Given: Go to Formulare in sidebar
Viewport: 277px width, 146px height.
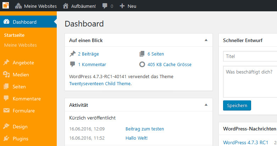Looking at the screenshot, I should [24, 111].
